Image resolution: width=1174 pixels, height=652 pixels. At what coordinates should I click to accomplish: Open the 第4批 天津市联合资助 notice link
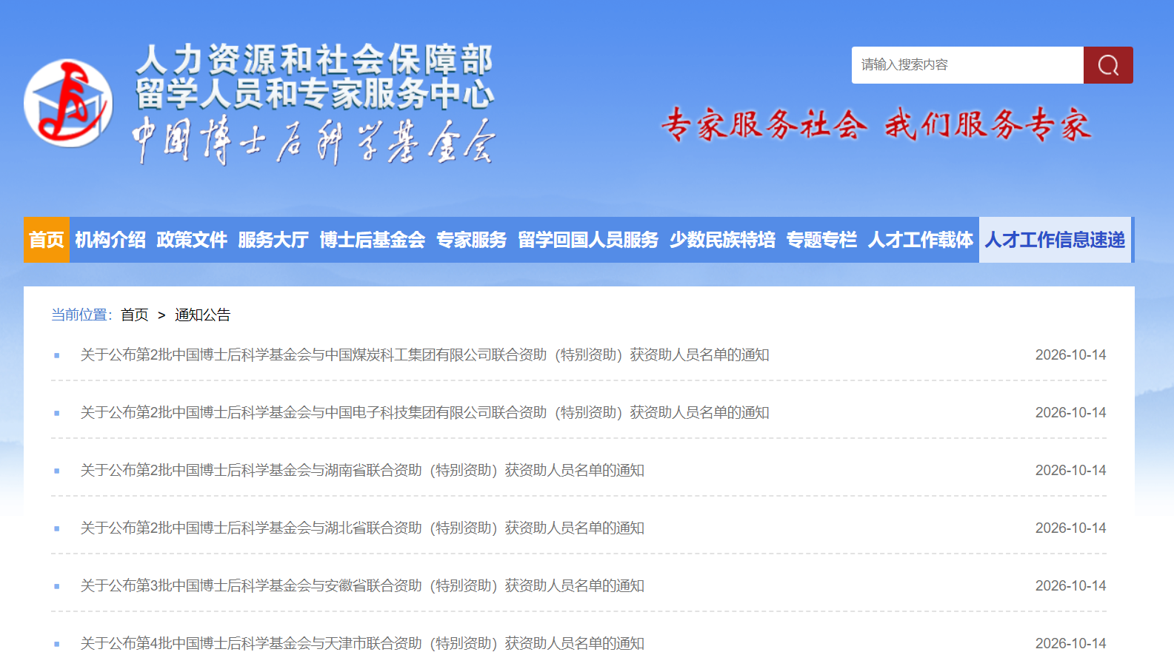[x=362, y=643]
